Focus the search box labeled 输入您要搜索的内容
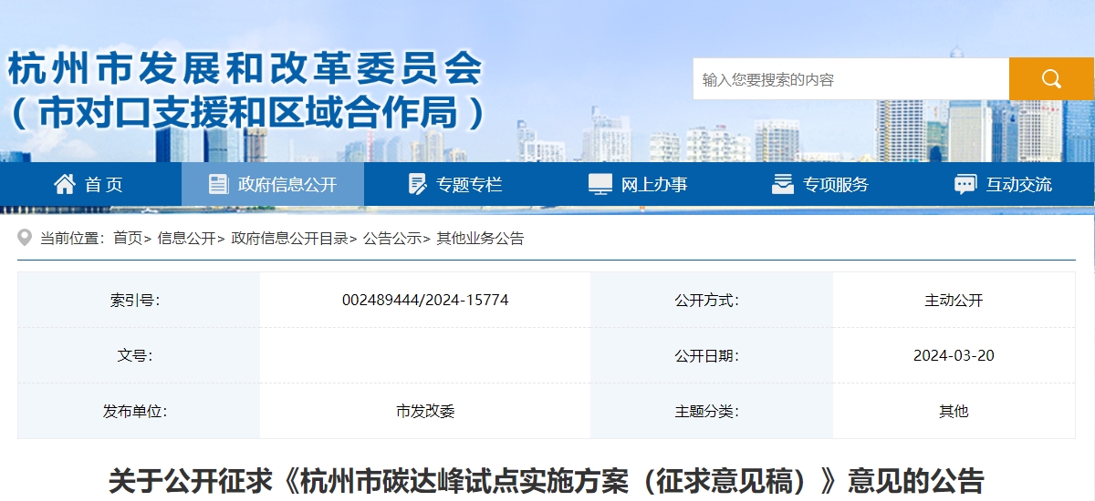This screenshot has width=1095, height=501. [850, 79]
